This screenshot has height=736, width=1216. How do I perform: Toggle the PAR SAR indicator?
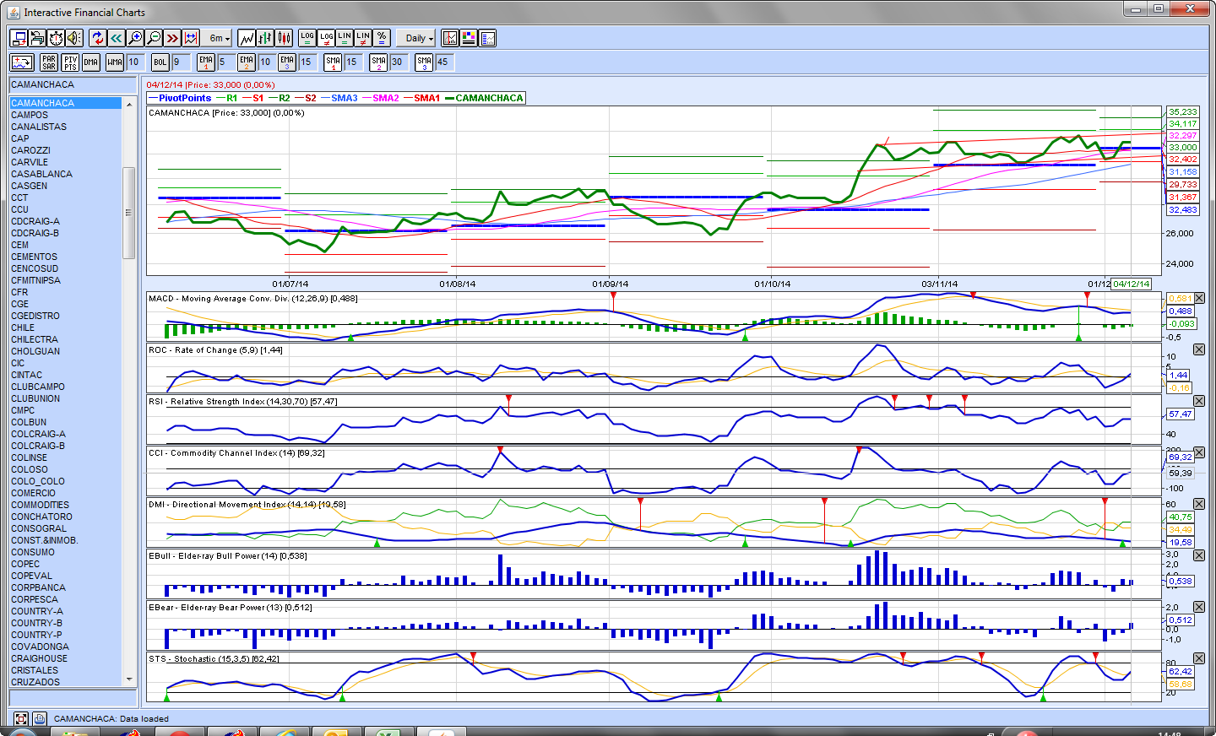(x=49, y=62)
